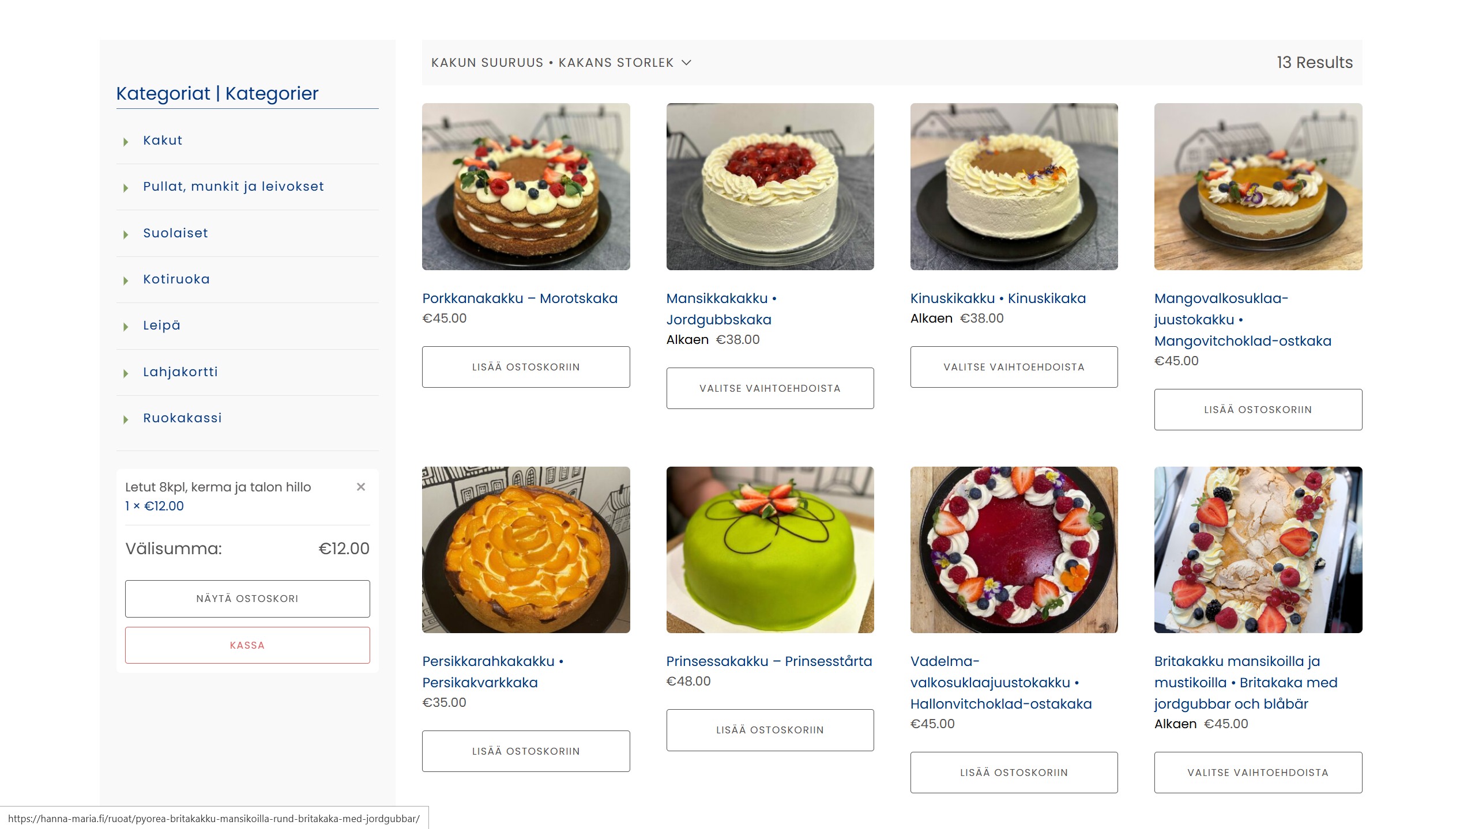This screenshot has height=829, width=1460.
Task: Click the arrow icon beside Ruokakassi
Action: (x=125, y=419)
